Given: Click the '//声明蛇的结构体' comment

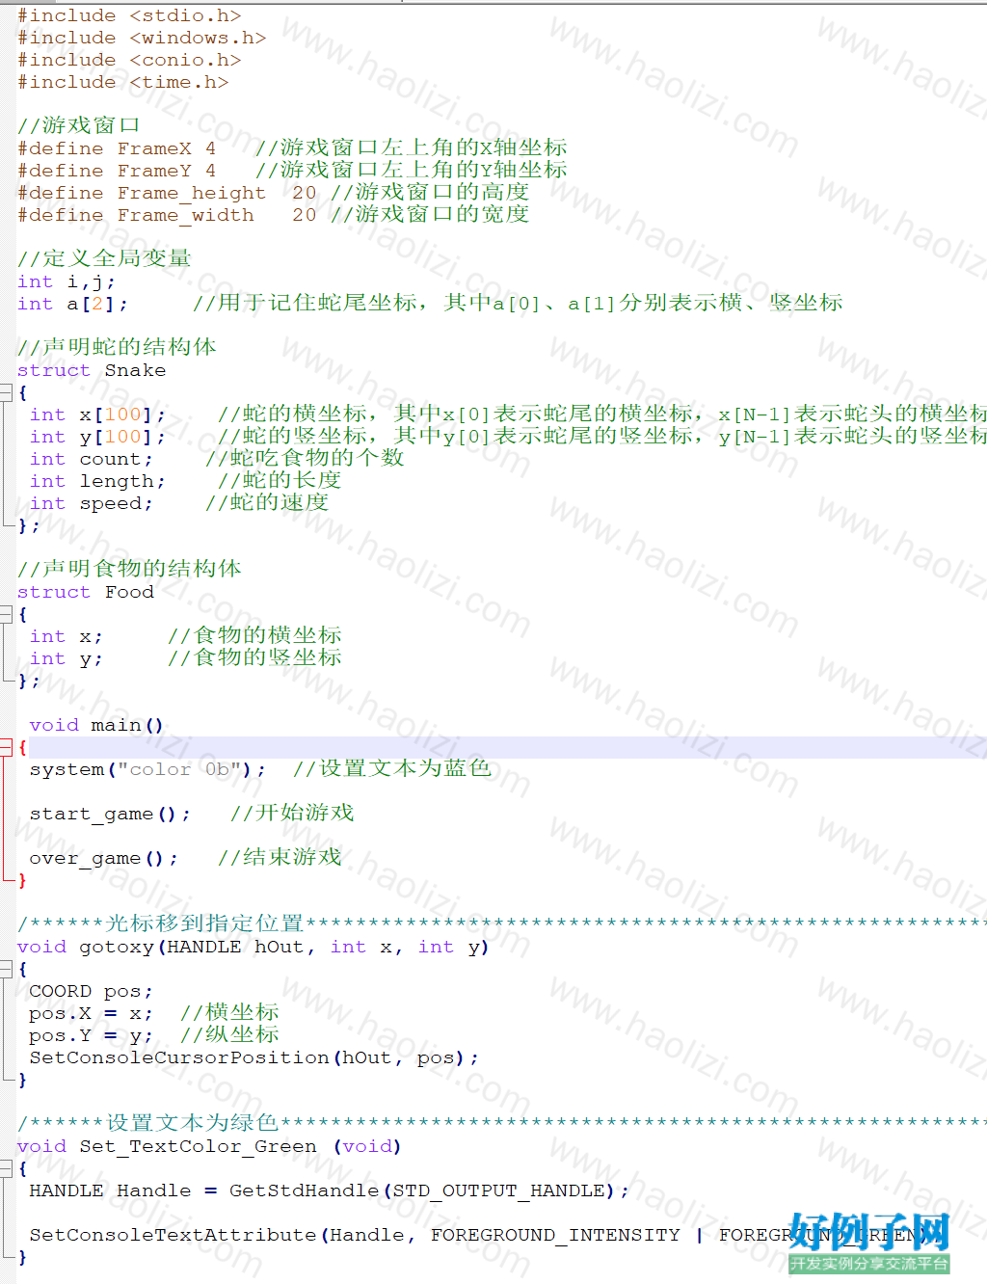Looking at the screenshot, I should click(117, 347).
